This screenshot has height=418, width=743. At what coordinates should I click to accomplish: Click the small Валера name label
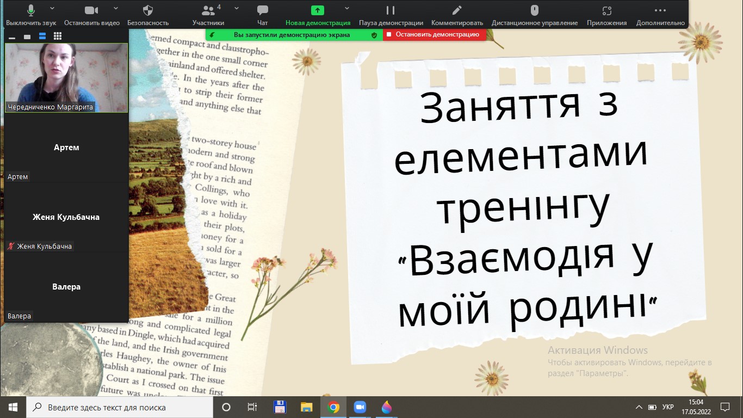pyautogui.click(x=19, y=316)
